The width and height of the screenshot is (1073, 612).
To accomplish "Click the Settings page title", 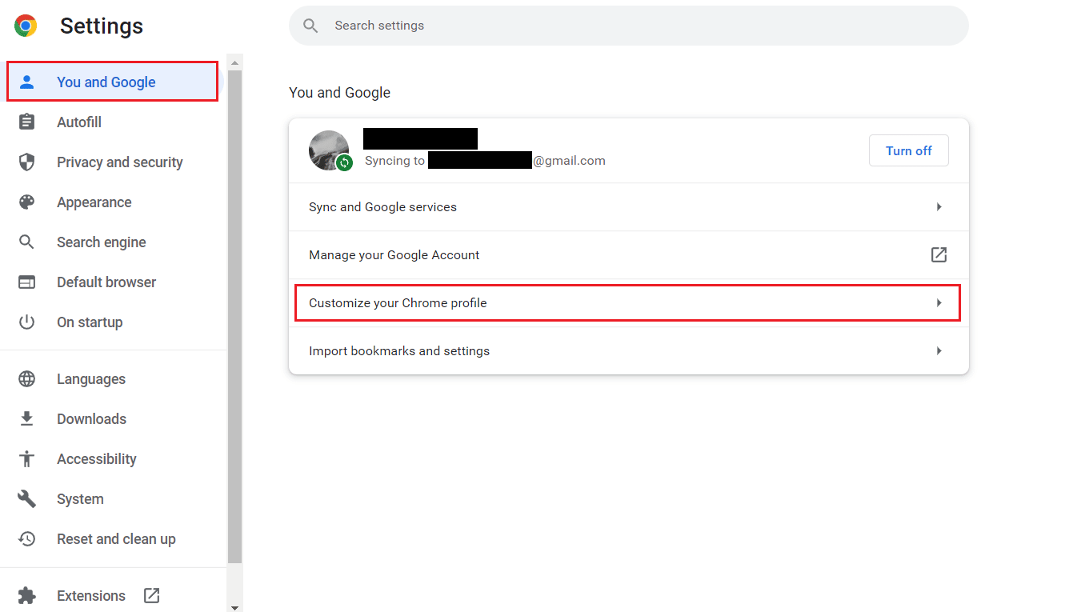I will 102,26.
